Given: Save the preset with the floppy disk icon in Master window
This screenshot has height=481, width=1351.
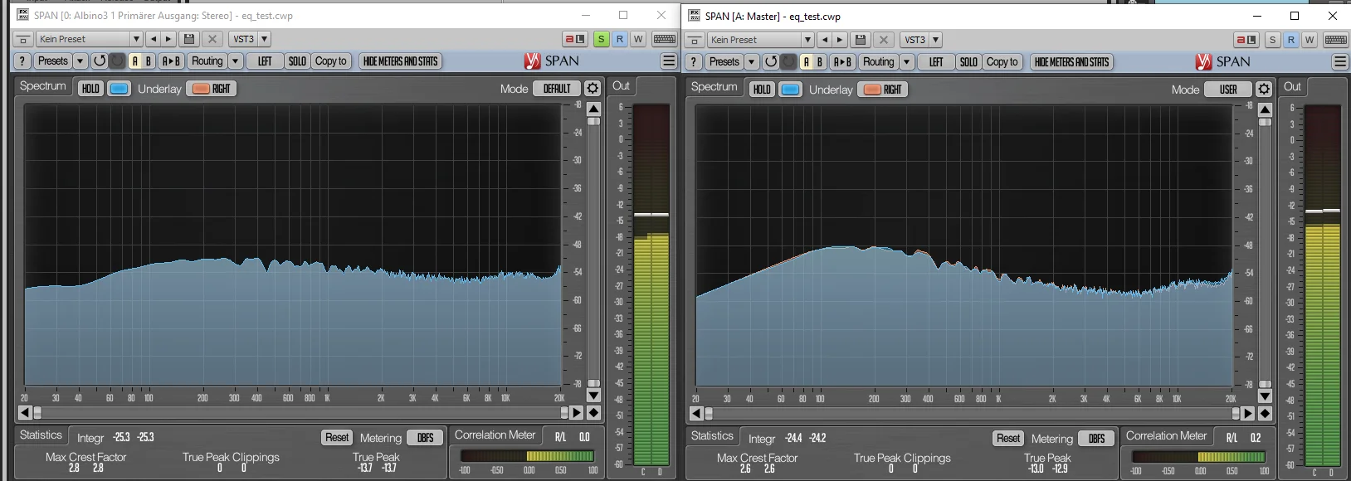Looking at the screenshot, I should (861, 40).
